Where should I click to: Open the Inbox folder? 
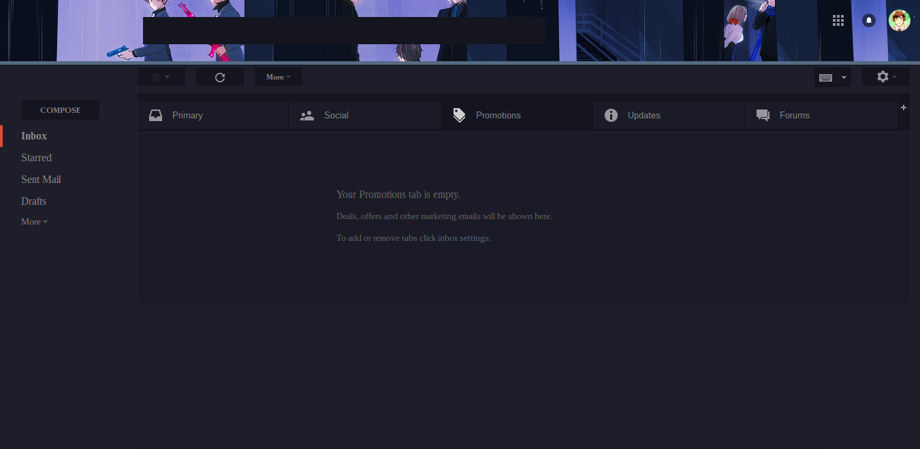[34, 136]
